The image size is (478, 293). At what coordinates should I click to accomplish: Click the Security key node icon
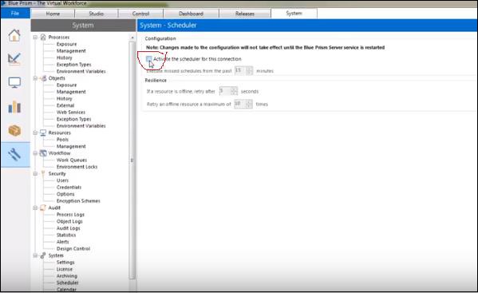43,173
